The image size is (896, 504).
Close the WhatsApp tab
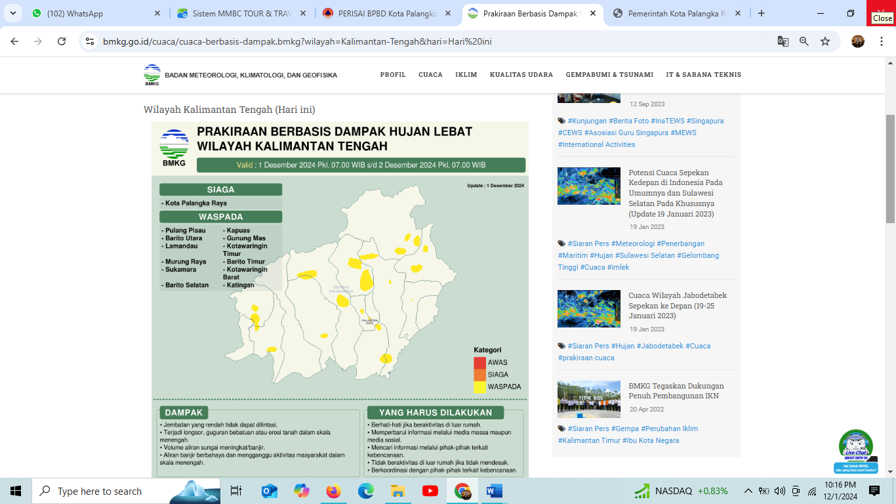coord(157,13)
